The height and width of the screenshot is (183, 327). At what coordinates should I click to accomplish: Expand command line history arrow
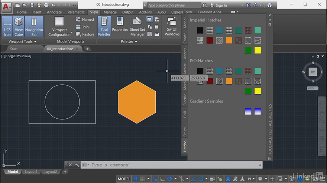click(260, 165)
